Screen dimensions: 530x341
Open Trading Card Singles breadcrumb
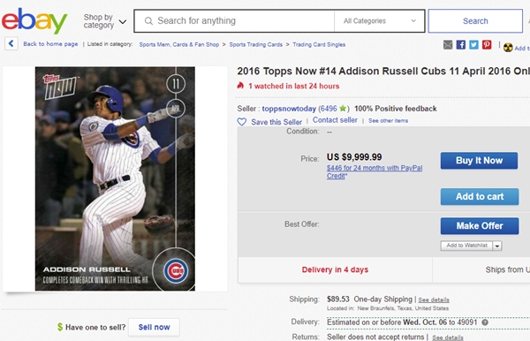coord(319,44)
